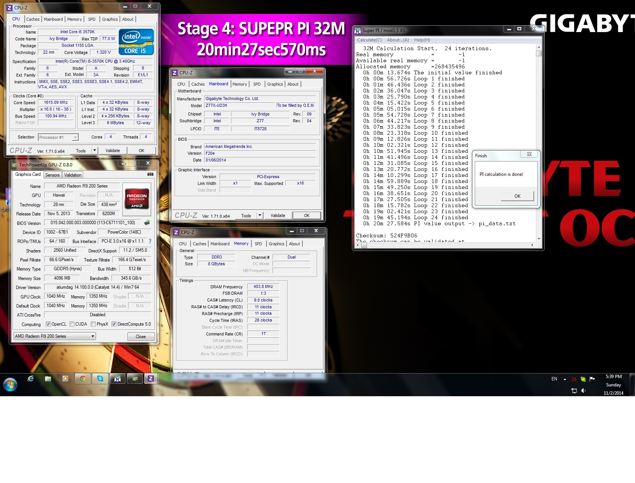The width and height of the screenshot is (635, 483).
Task: Open Calculate(C) menu in Super PI
Action: click(369, 40)
